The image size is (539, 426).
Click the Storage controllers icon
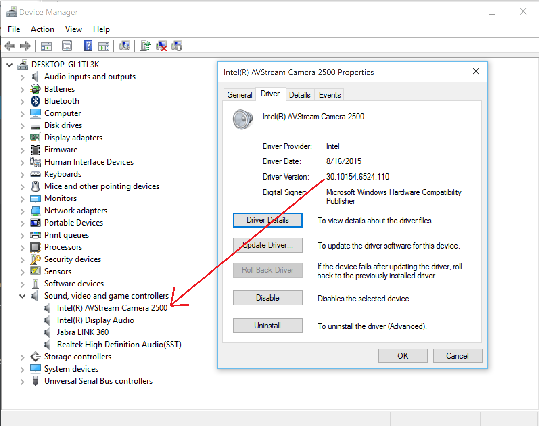click(x=35, y=357)
